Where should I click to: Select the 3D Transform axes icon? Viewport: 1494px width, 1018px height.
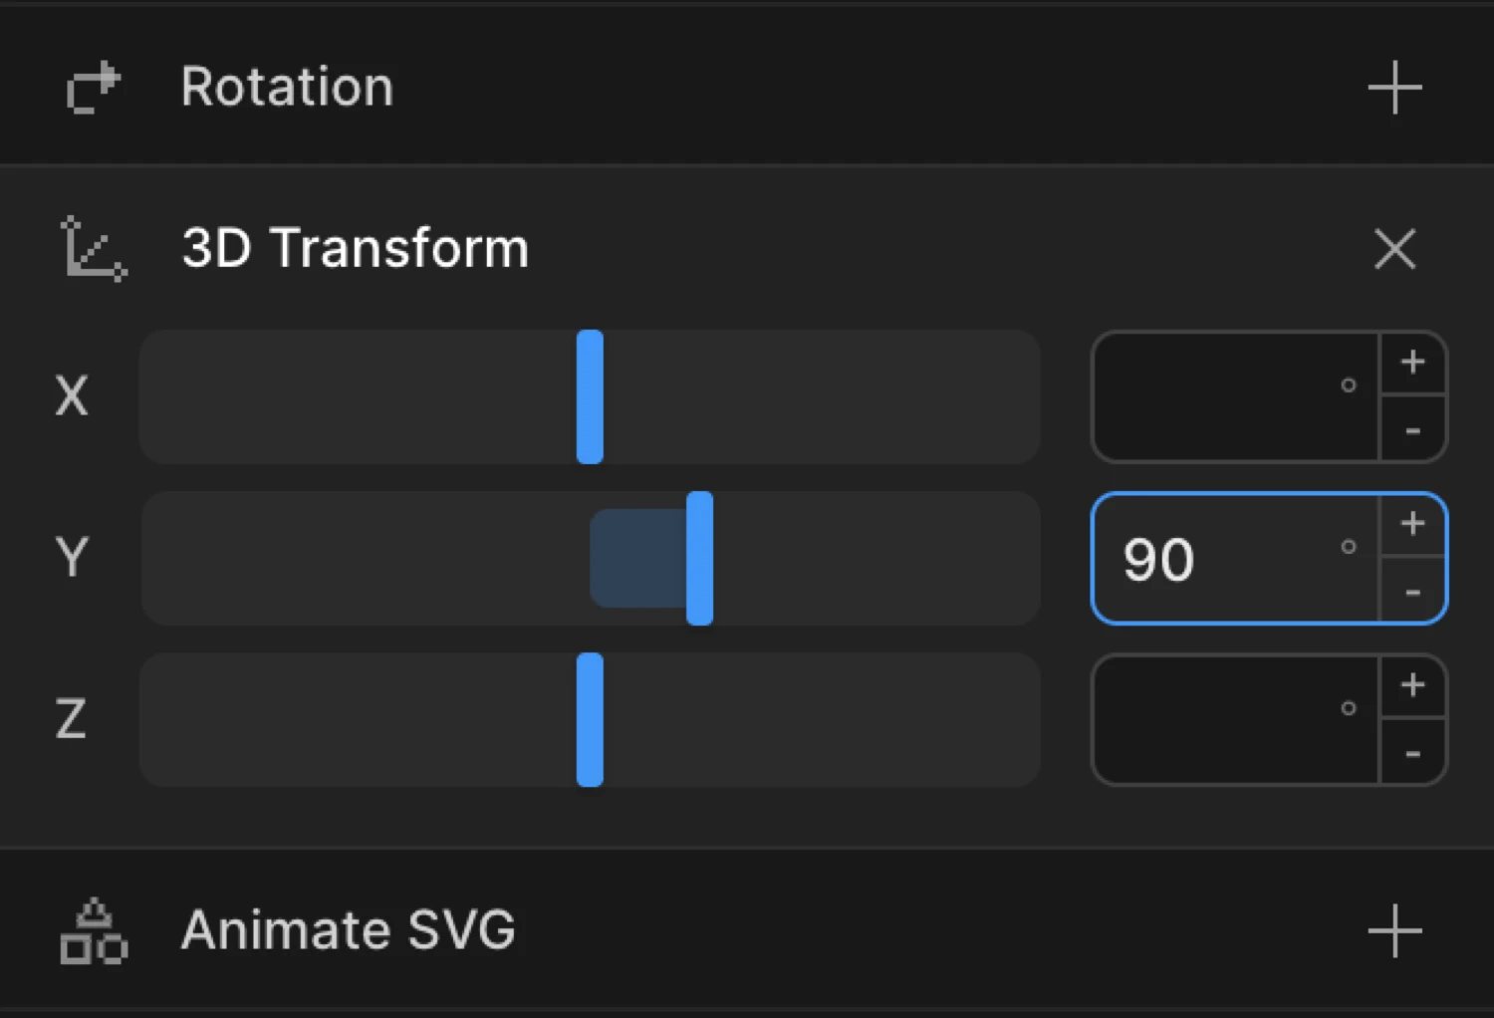pos(92,249)
